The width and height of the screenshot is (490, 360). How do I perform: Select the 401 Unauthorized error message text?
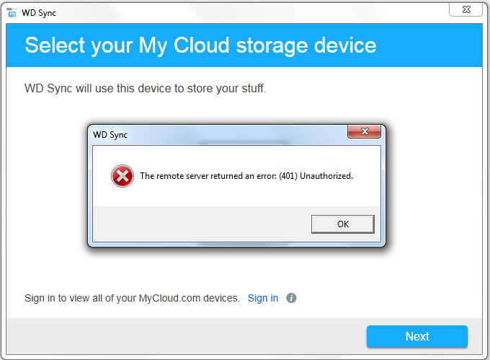[246, 176]
